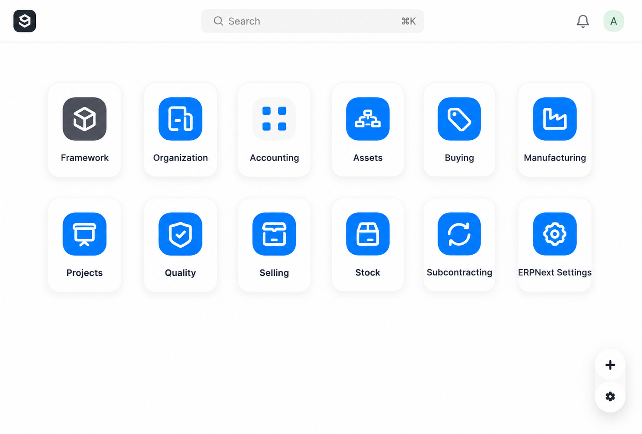Open the Framework app icon

coord(85,119)
